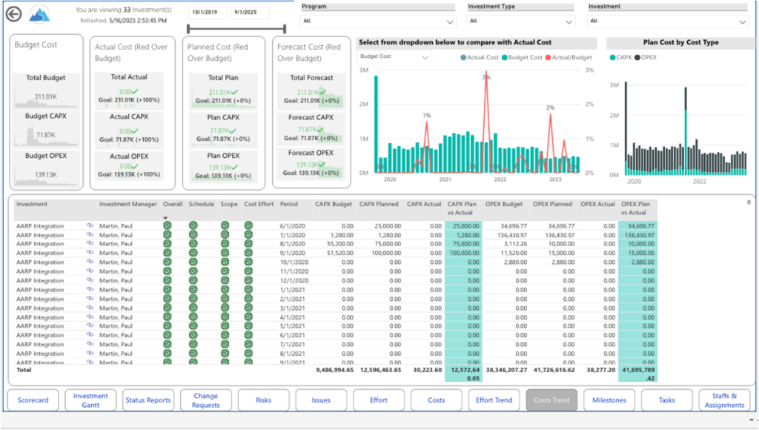Toggle Budget Cost legend item in chart

[x=522, y=57]
